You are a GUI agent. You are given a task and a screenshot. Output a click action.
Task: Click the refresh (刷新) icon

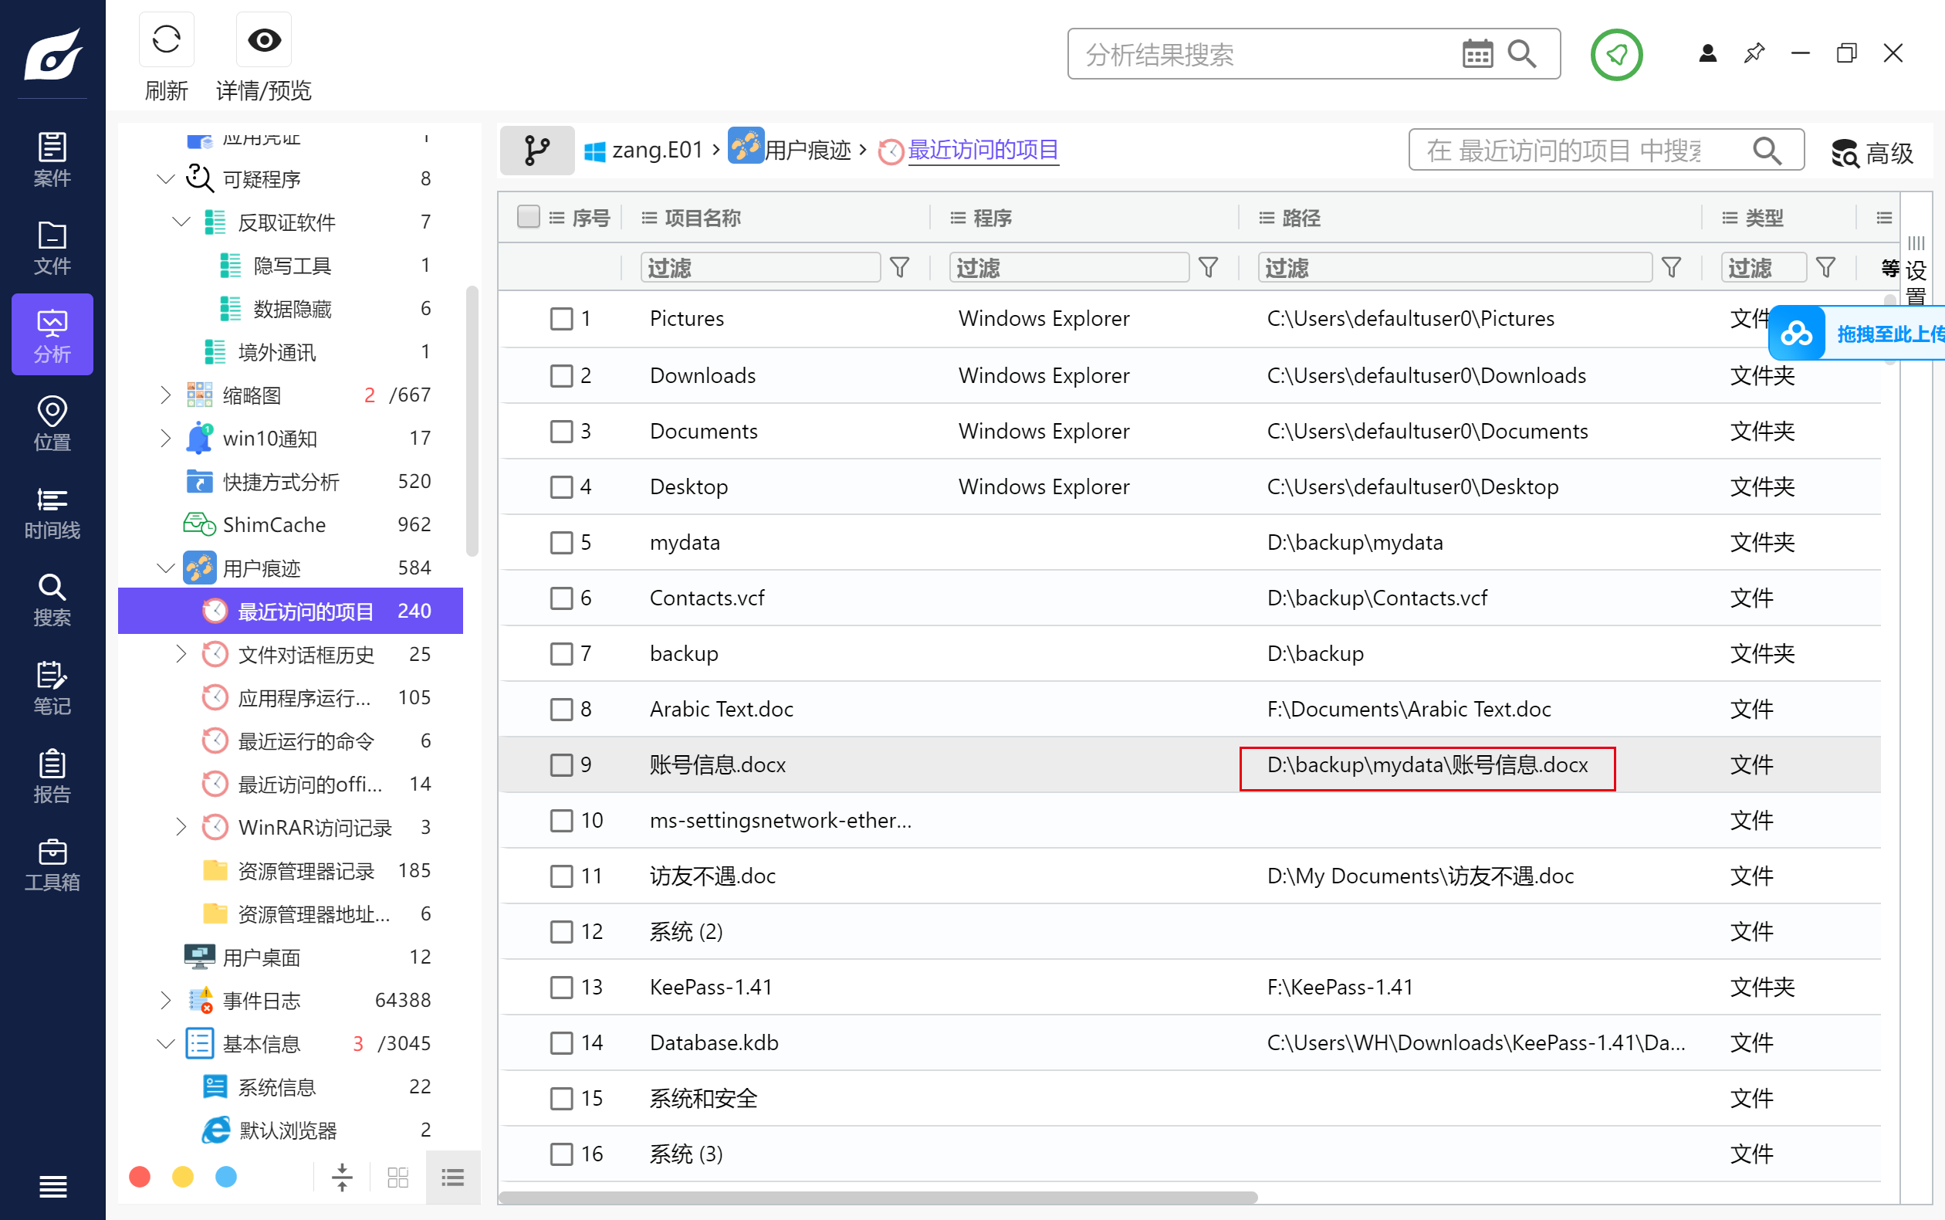tap(166, 39)
